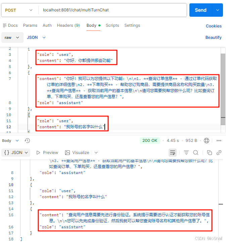
Task: Open the response history clock icon
Action: 27,141
